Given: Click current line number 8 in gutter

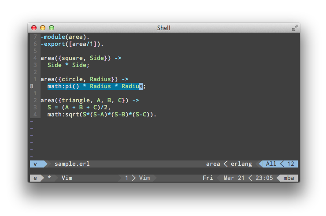Looking at the screenshot, I should (x=32, y=86).
